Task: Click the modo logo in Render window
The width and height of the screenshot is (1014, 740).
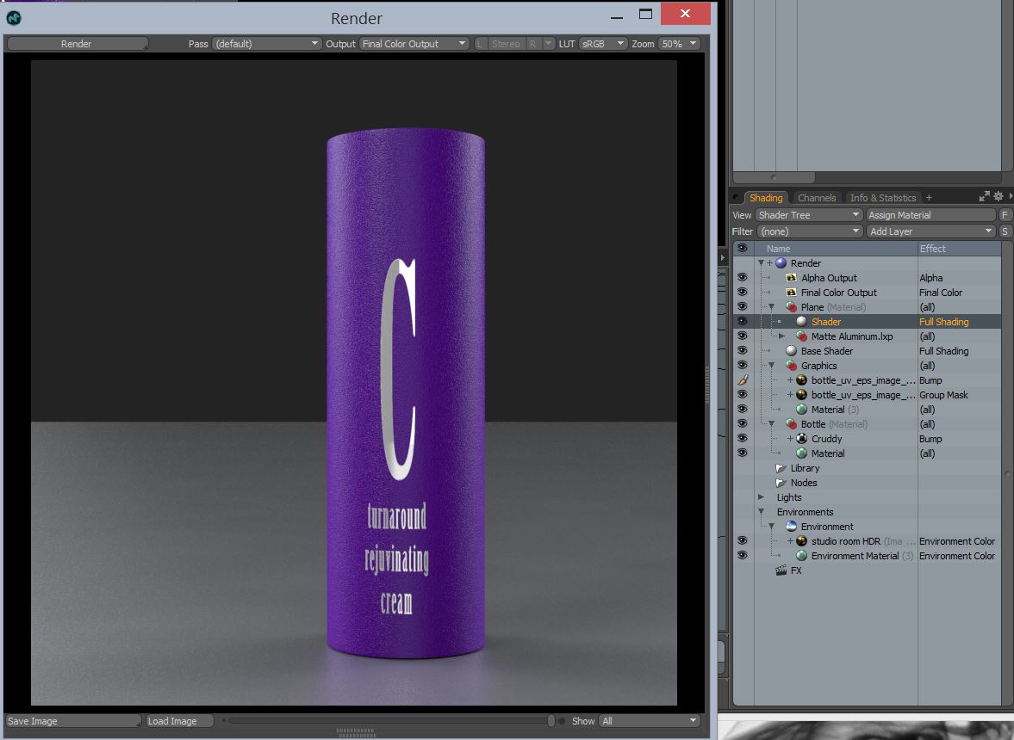Action: [14, 18]
